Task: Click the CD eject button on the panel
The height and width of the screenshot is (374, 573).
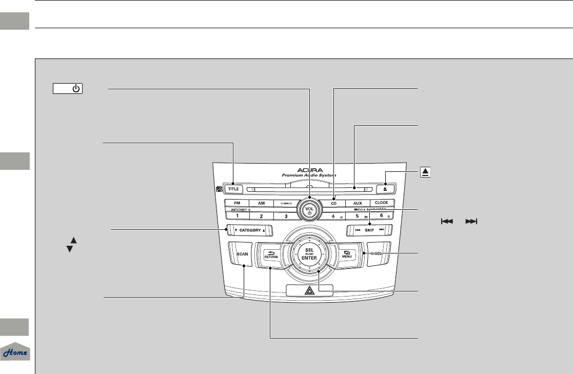Action: point(385,189)
